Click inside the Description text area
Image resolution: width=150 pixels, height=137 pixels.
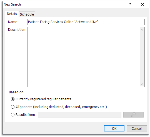(83, 57)
